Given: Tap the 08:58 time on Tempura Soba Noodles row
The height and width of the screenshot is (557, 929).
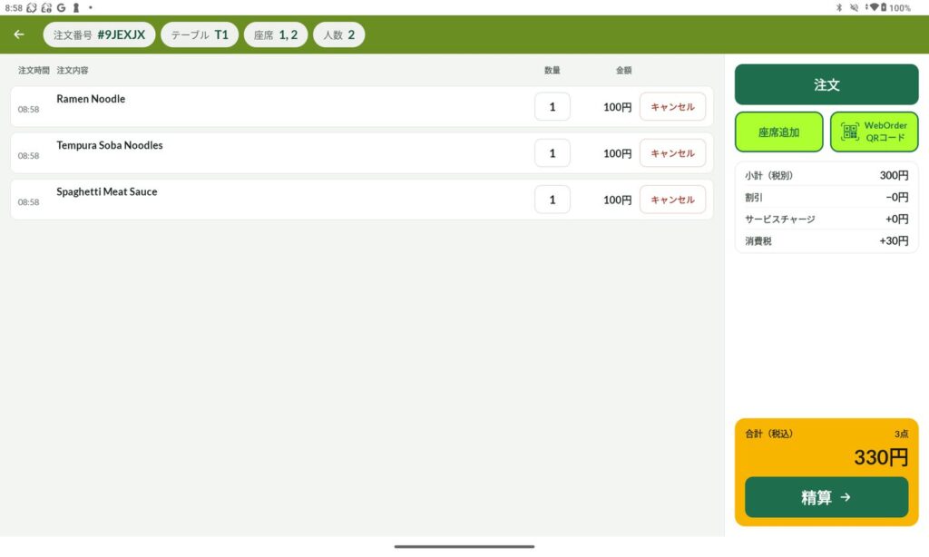Looking at the screenshot, I should (x=28, y=156).
